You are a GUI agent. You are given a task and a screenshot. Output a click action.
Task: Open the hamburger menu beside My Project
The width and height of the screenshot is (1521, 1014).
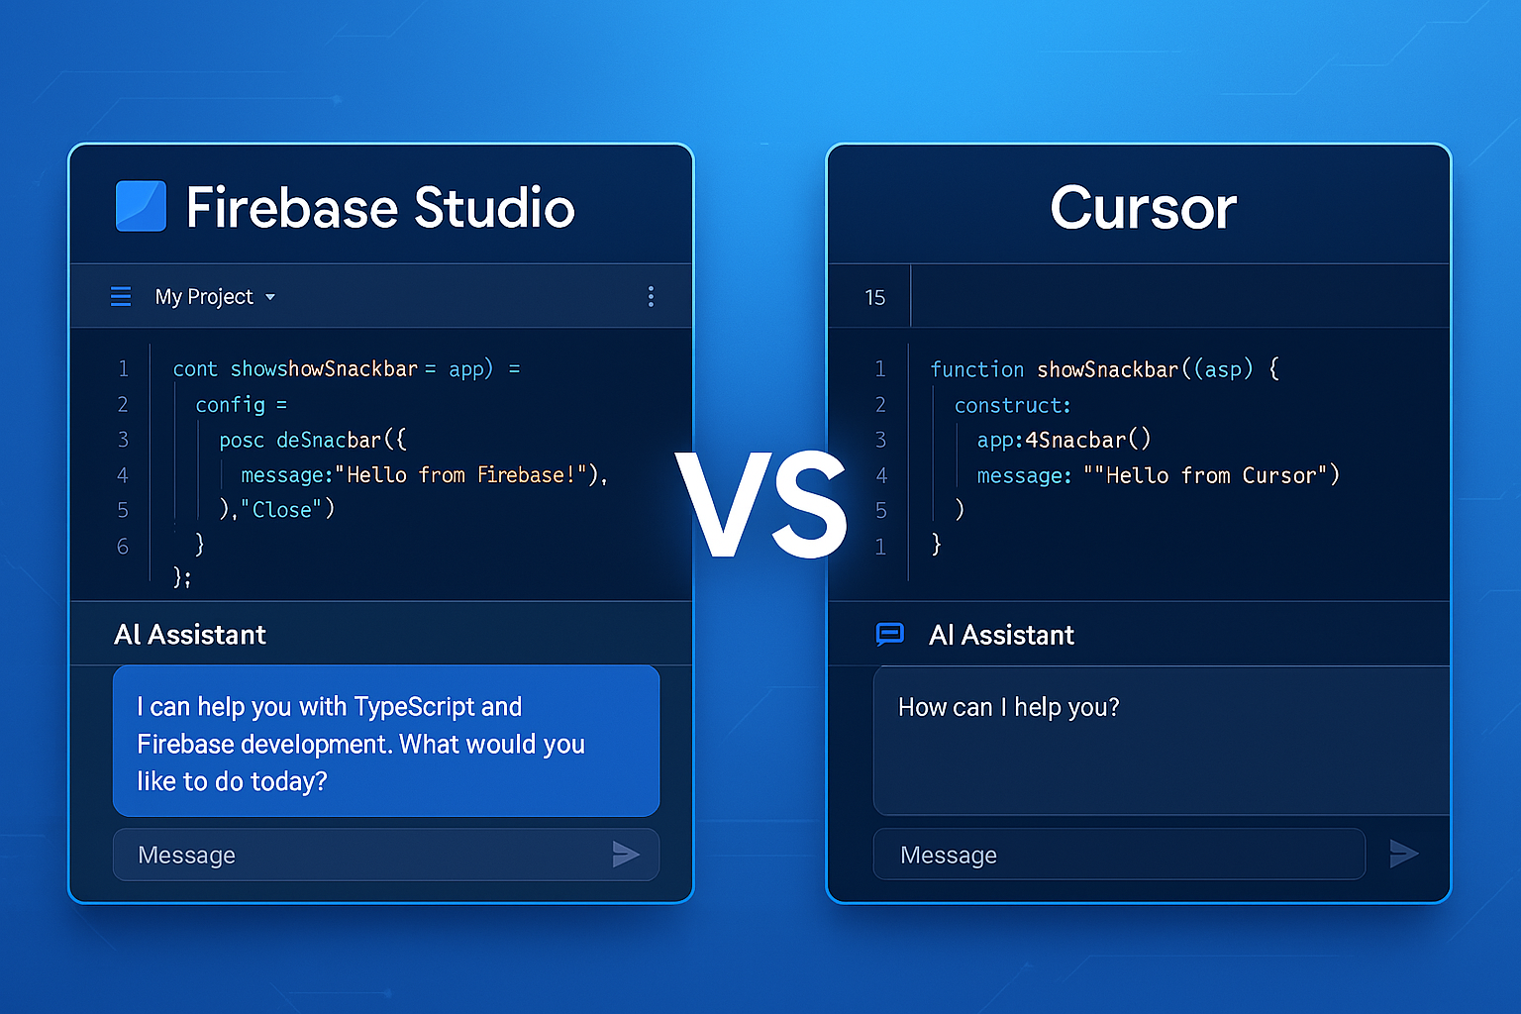click(x=120, y=295)
